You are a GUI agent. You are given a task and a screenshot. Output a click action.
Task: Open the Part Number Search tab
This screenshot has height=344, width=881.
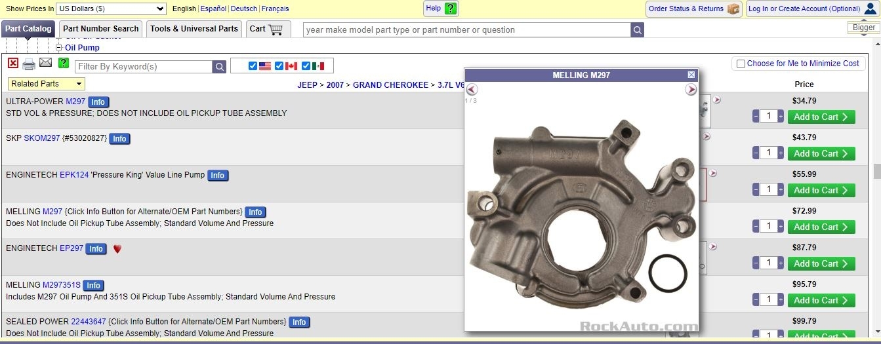coord(100,29)
